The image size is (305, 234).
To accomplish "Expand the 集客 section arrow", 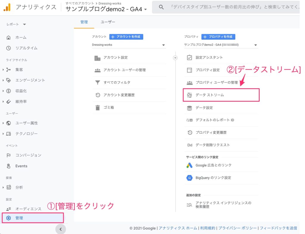I will click(x=3, y=70).
